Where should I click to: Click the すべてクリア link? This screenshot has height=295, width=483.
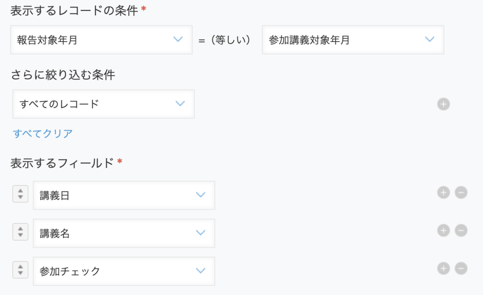[x=43, y=134]
